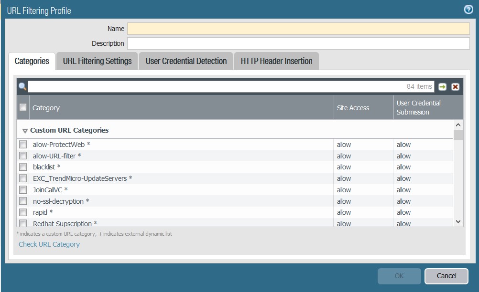Check the JoinCallVC row checkbox

point(23,190)
